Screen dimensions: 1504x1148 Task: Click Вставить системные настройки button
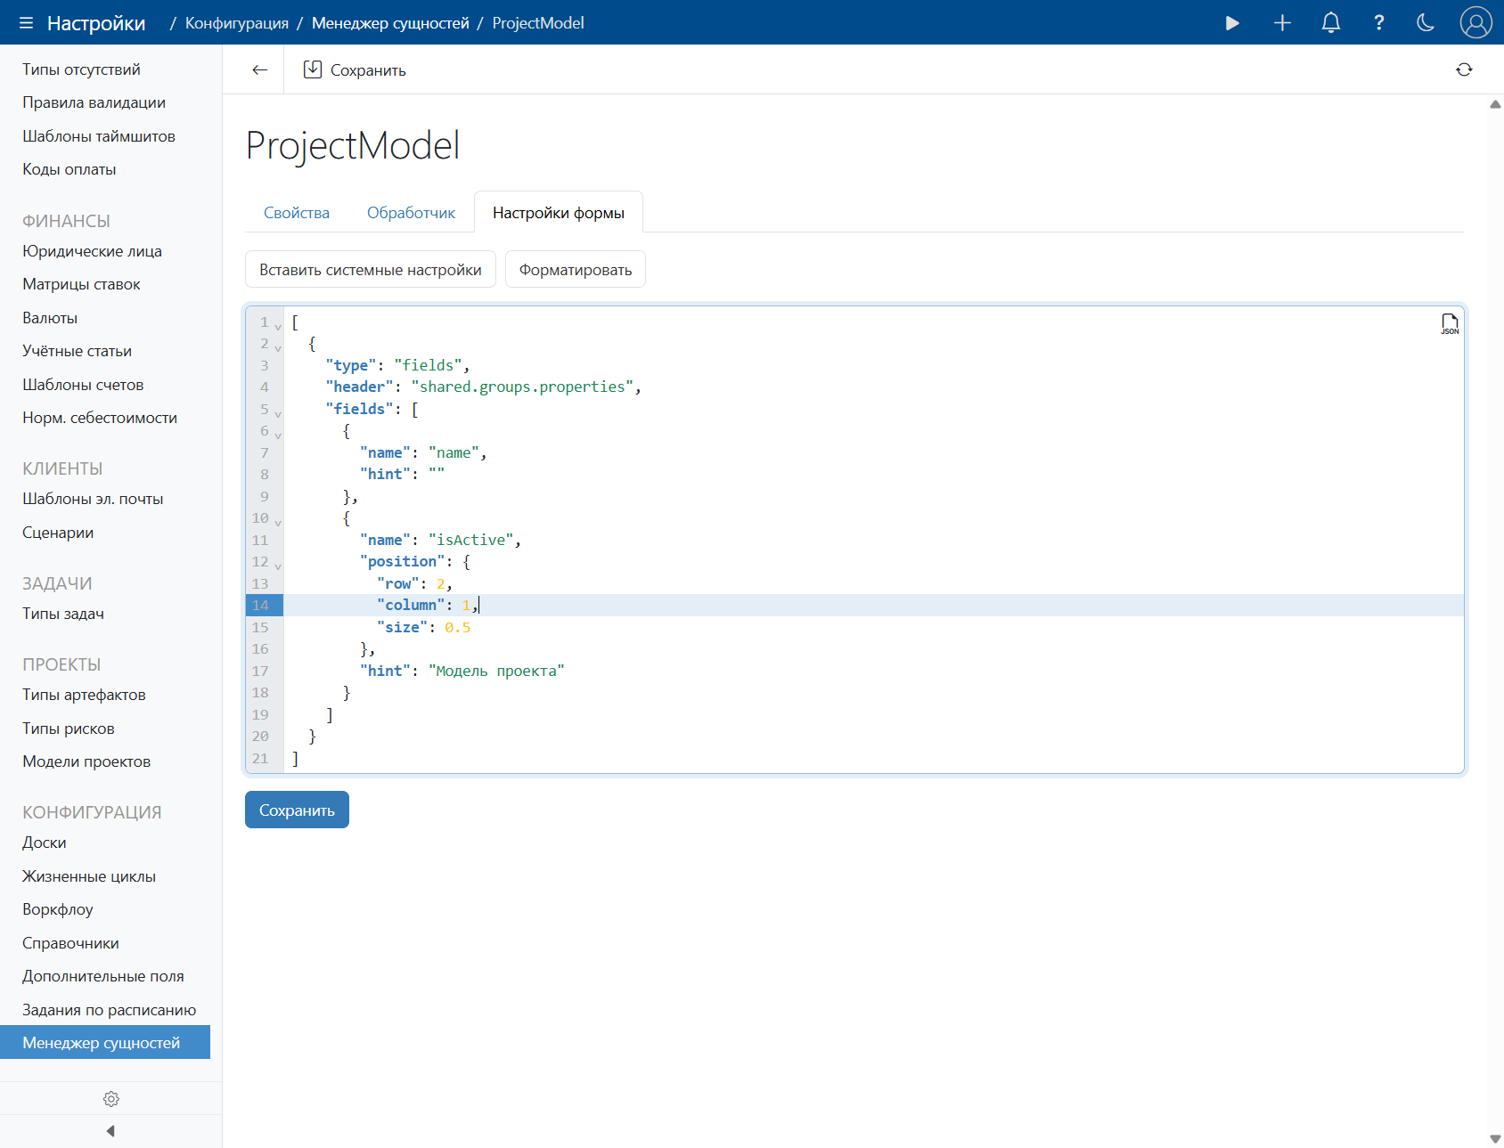pos(370,270)
